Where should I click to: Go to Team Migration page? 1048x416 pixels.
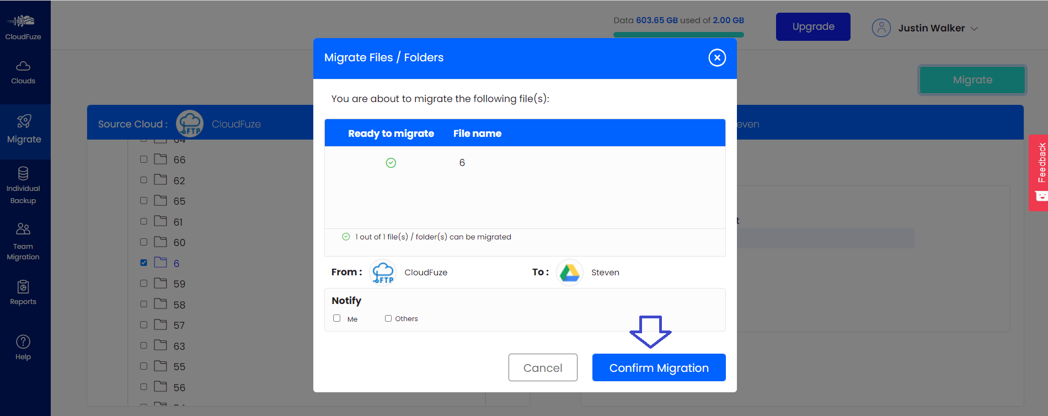[23, 241]
